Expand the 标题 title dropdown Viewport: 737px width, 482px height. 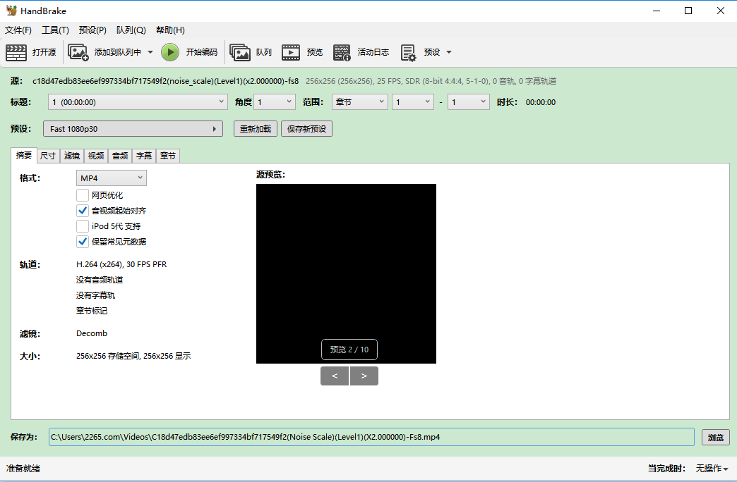[138, 102]
